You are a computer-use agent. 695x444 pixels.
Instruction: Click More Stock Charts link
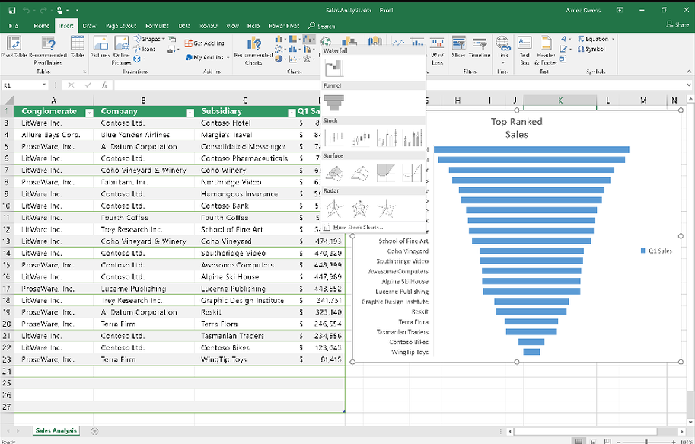(358, 227)
